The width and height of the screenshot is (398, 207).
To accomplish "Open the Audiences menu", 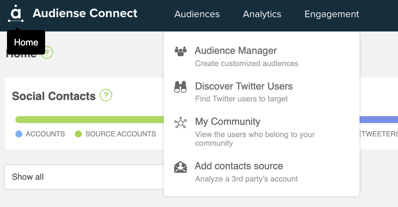I will tap(197, 14).
